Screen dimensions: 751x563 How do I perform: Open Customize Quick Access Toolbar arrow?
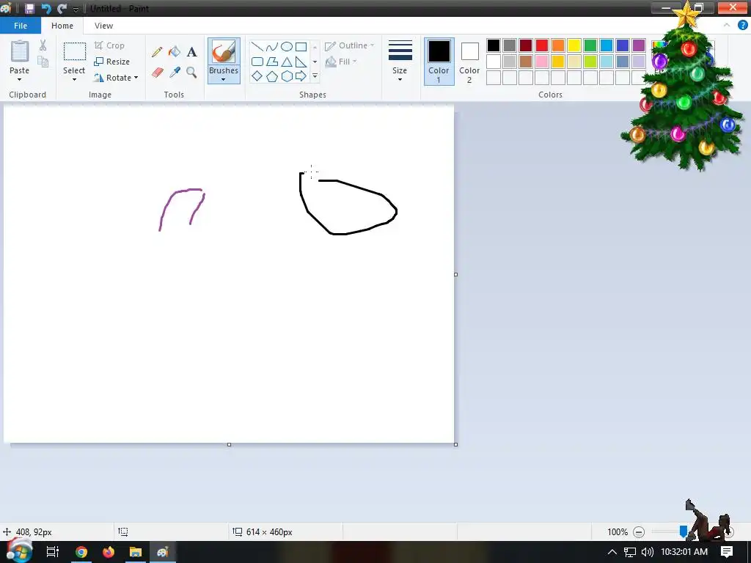(76, 10)
